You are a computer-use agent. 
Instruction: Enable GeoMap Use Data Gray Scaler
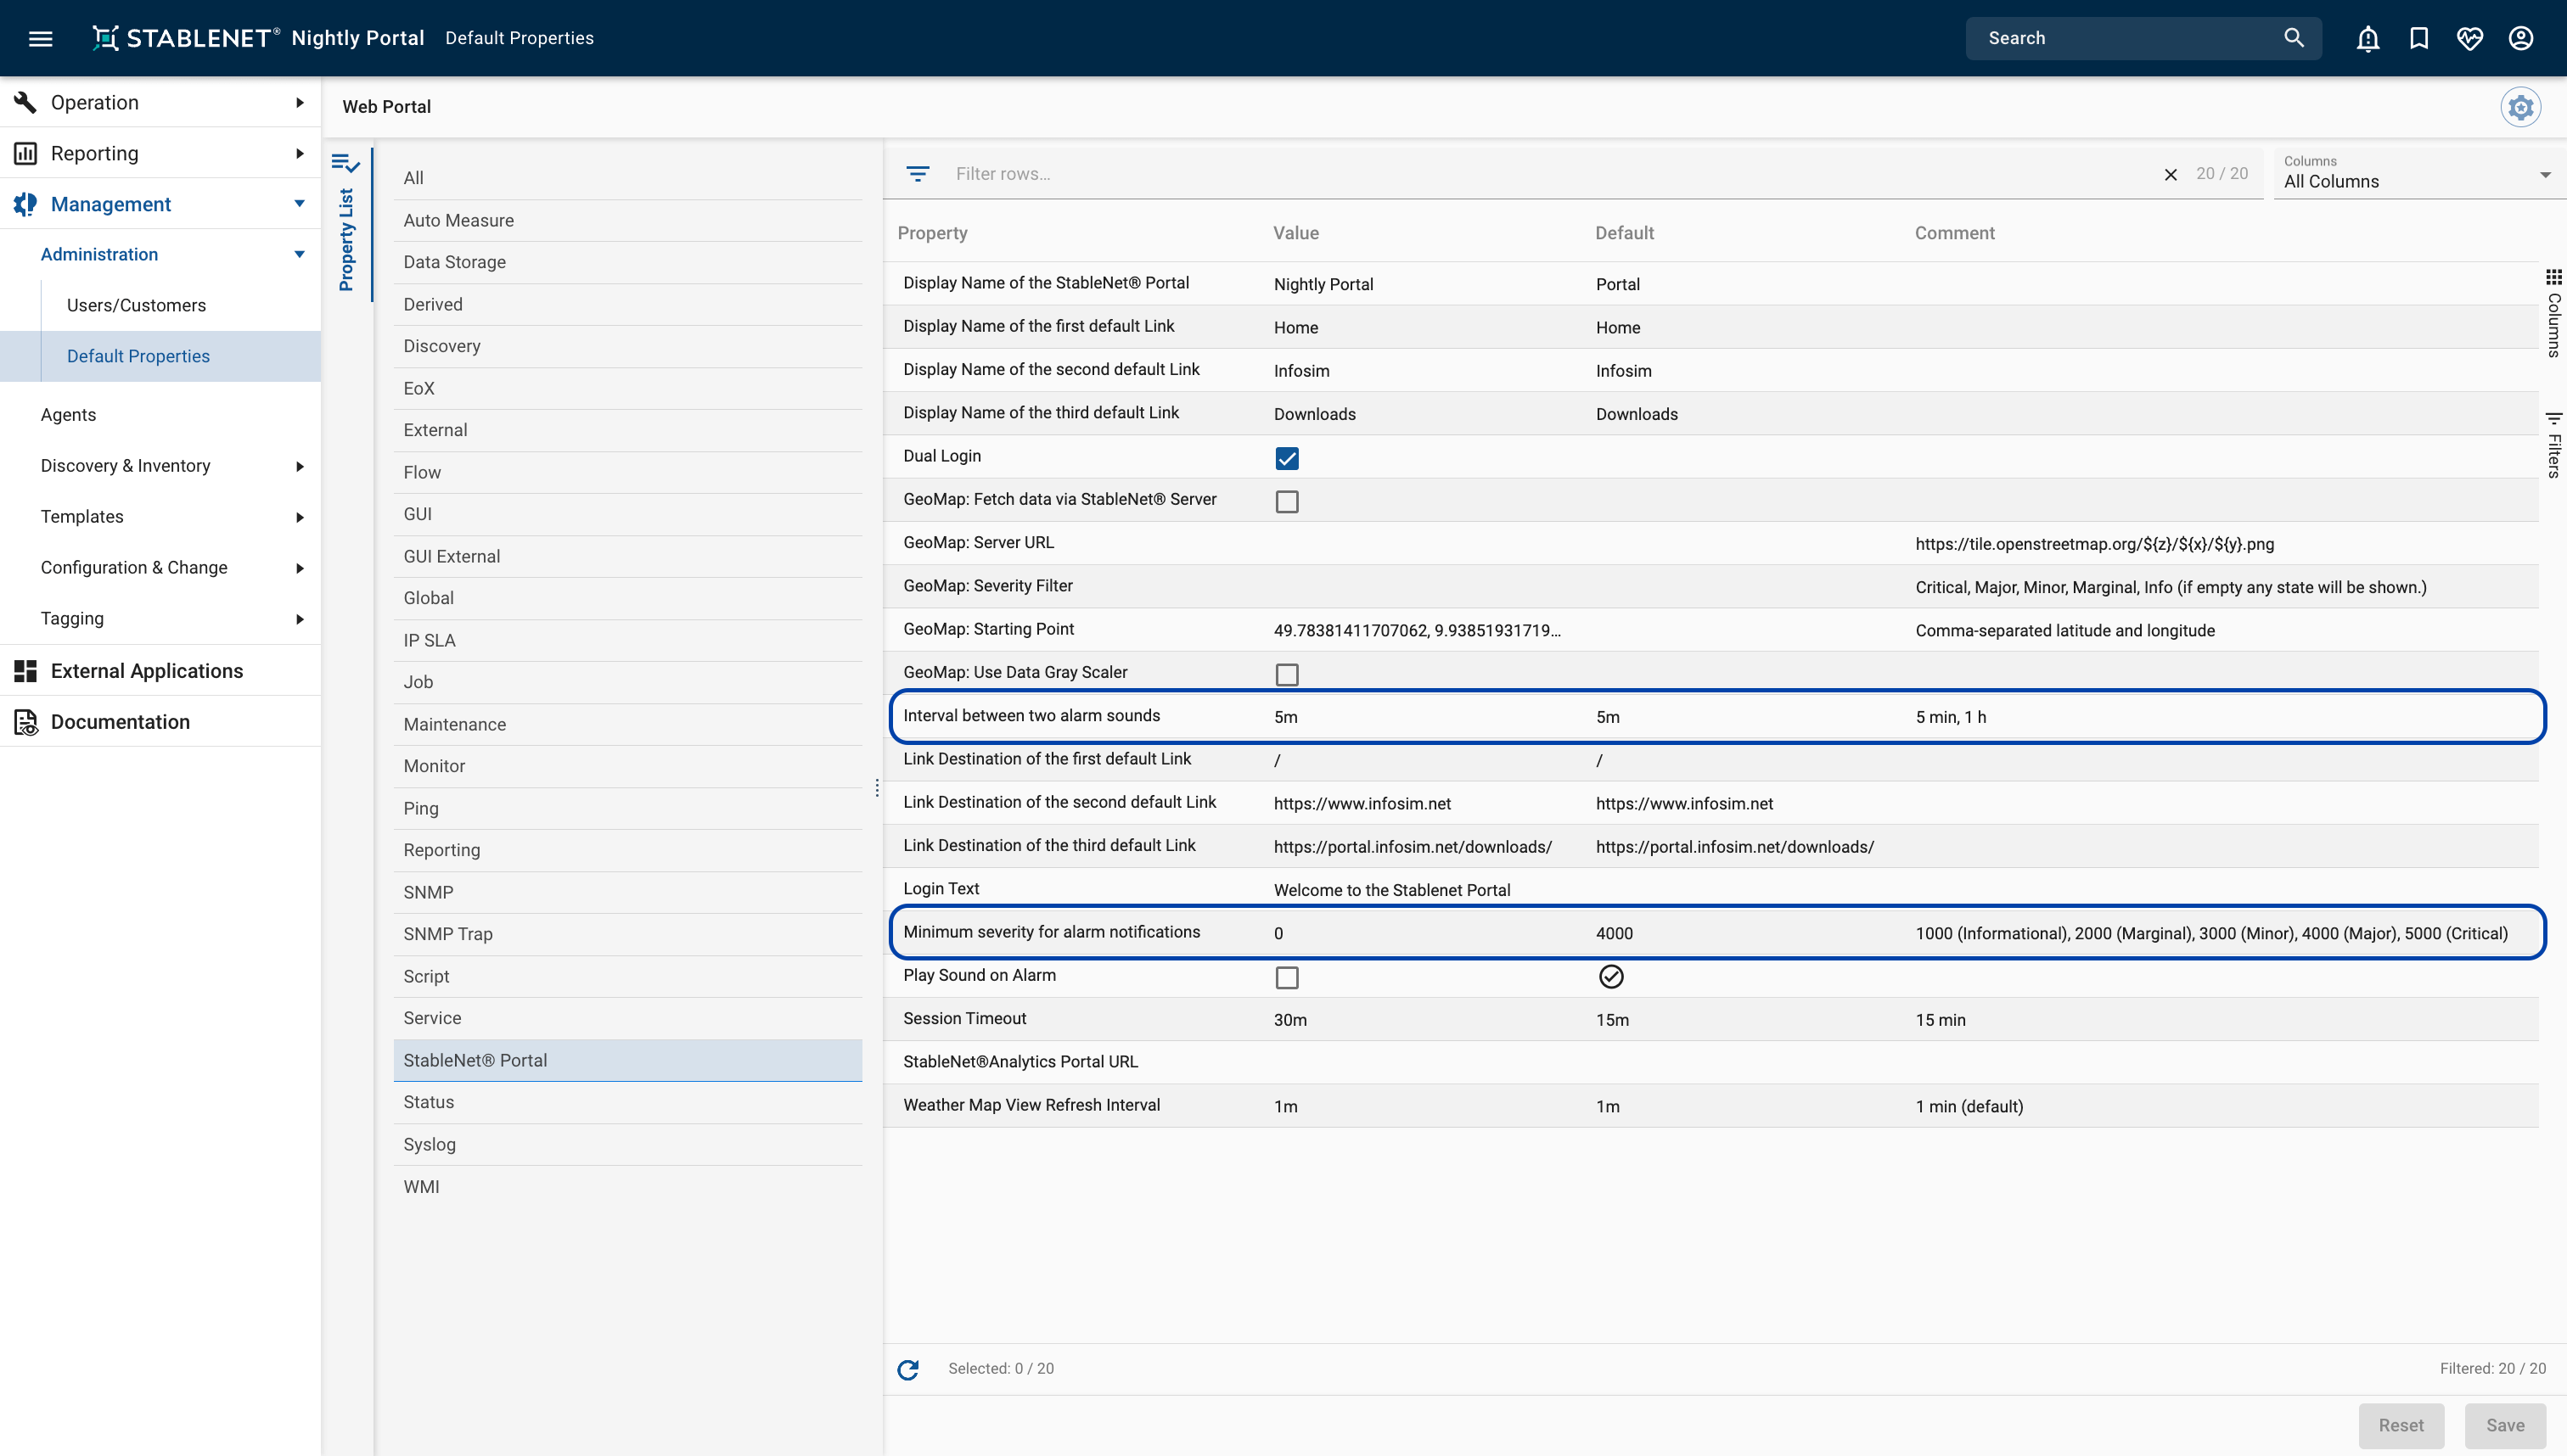coord(1287,674)
